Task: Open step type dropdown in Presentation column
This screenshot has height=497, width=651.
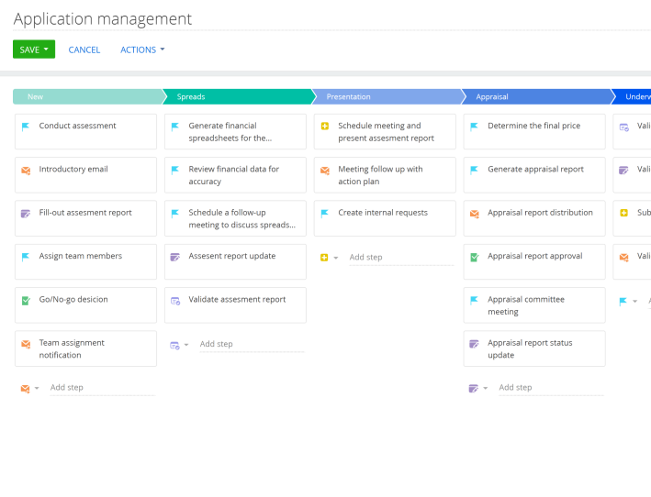Action: pyautogui.click(x=336, y=258)
